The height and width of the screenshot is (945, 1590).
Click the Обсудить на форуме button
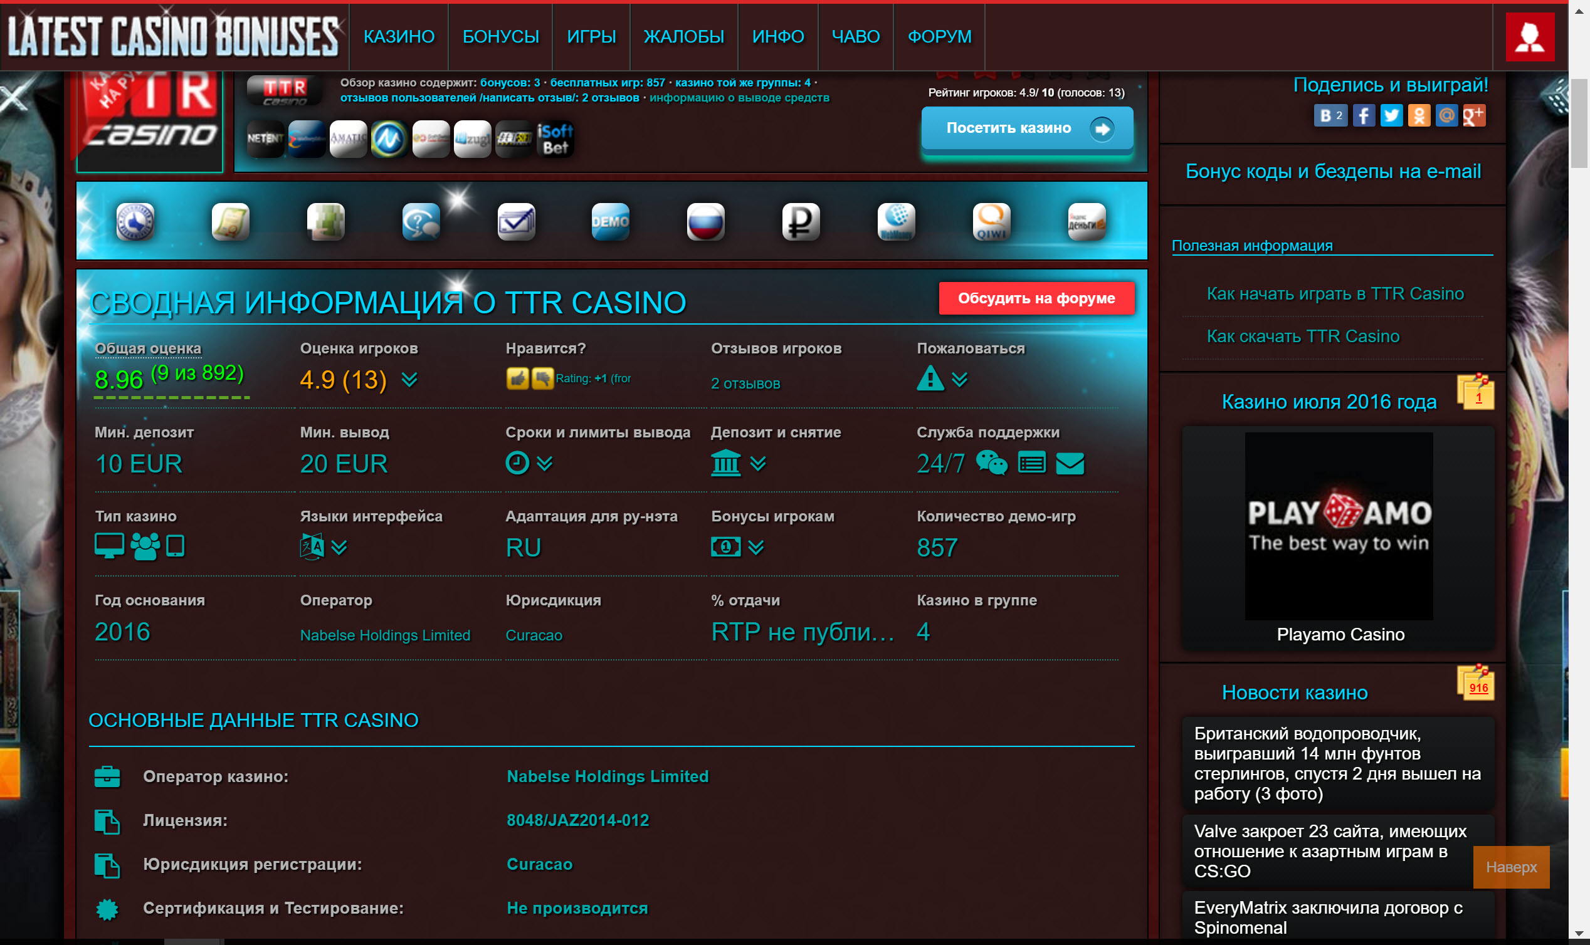1036,298
